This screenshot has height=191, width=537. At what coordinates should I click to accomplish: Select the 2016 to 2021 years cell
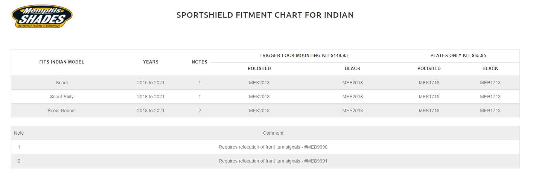coord(151,97)
